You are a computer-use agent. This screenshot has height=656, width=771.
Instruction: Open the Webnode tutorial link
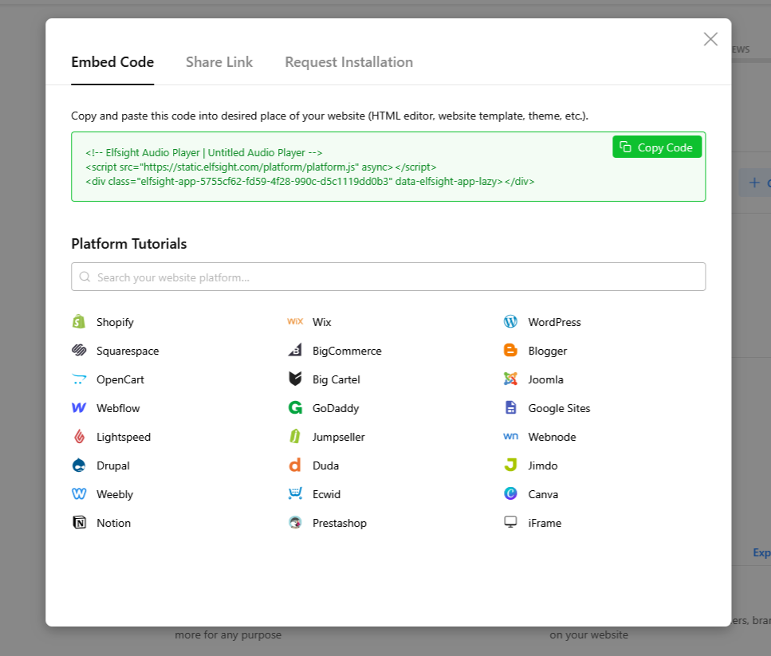click(553, 437)
